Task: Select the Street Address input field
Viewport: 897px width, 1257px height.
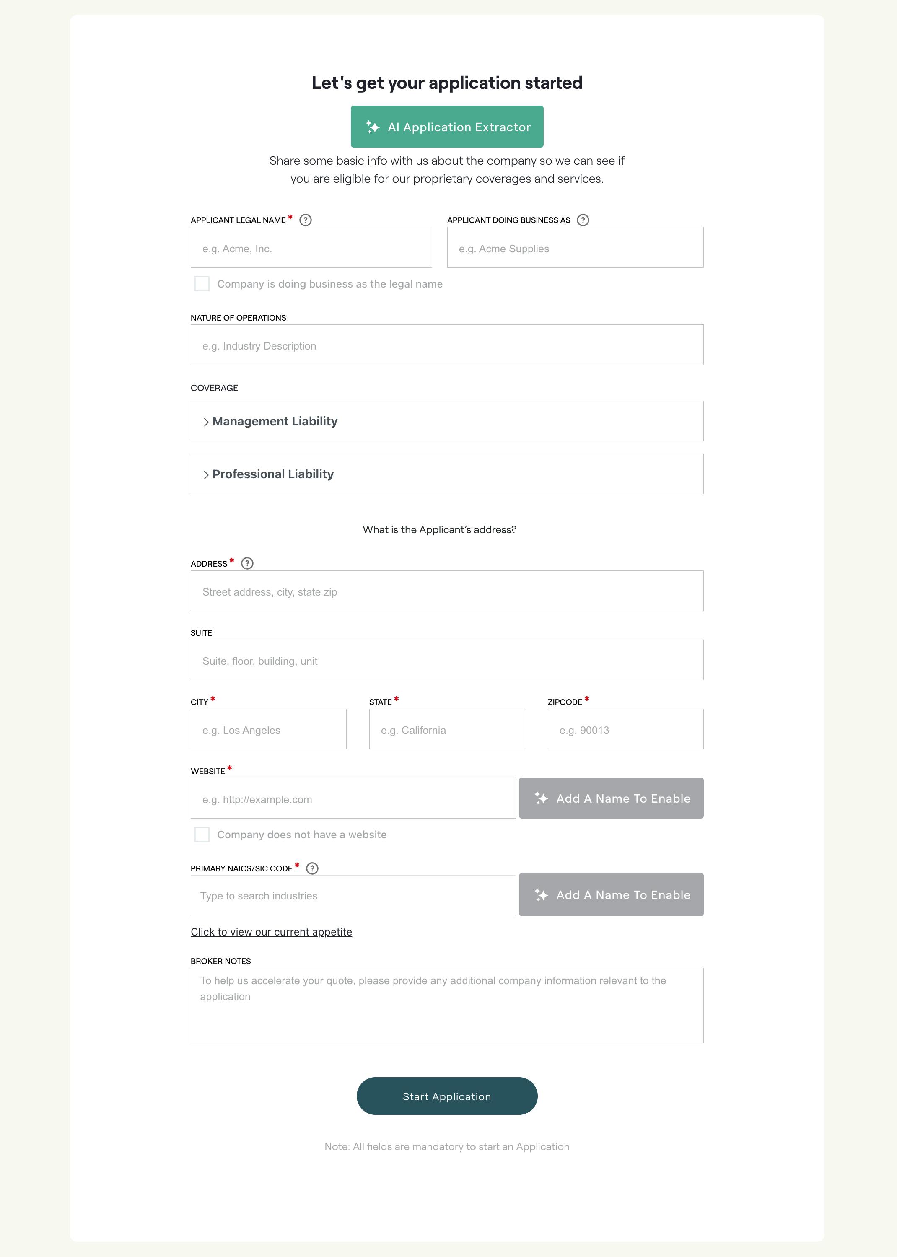Action: click(447, 591)
